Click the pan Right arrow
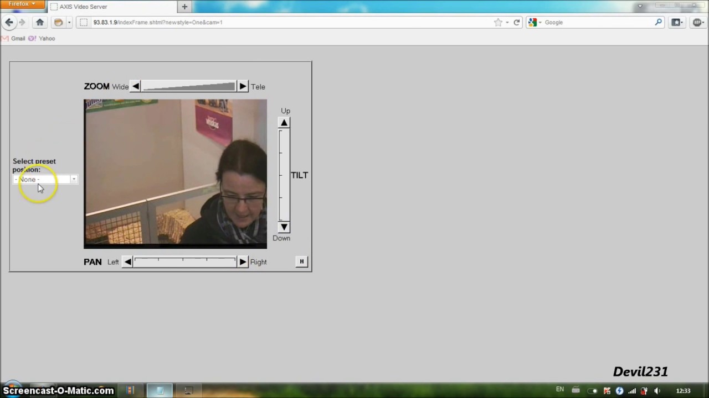 click(243, 262)
